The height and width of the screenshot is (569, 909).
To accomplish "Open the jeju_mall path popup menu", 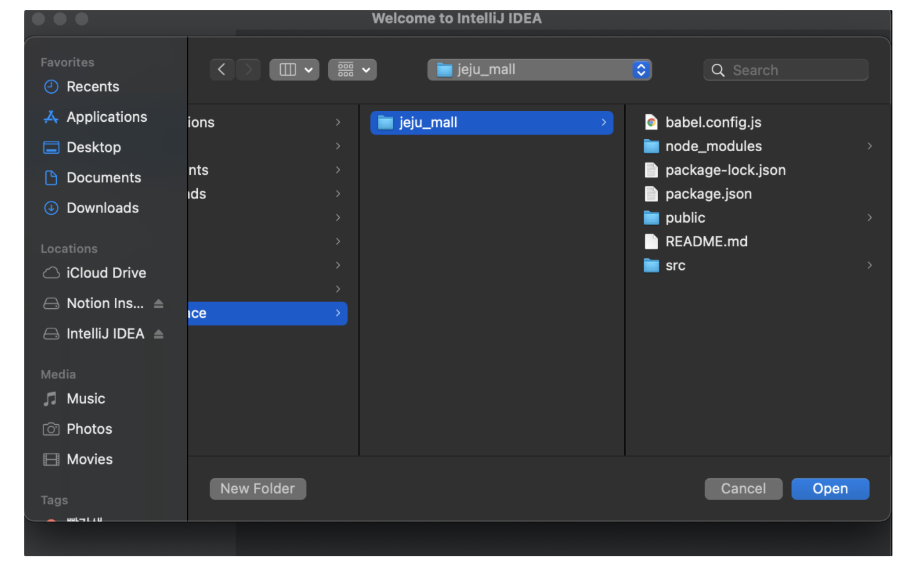I will (x=539, y=70).
